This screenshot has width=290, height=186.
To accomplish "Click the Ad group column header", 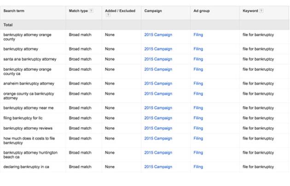I will 202,11.
